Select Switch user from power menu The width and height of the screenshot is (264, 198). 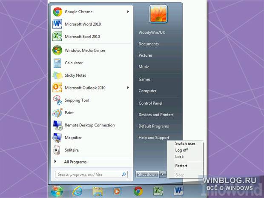(x=185, y=143)
